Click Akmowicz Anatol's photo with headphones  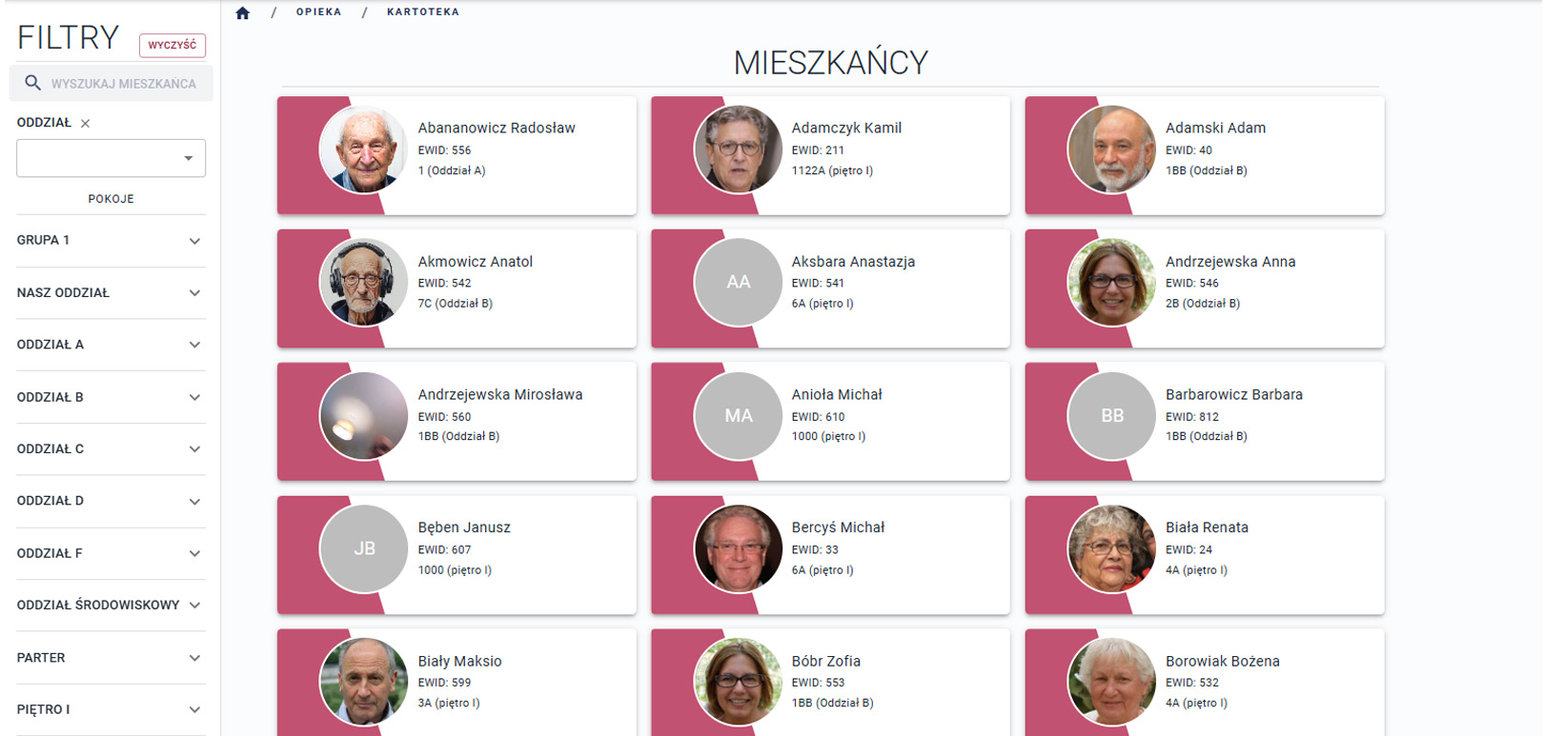(x=364, y=283)
